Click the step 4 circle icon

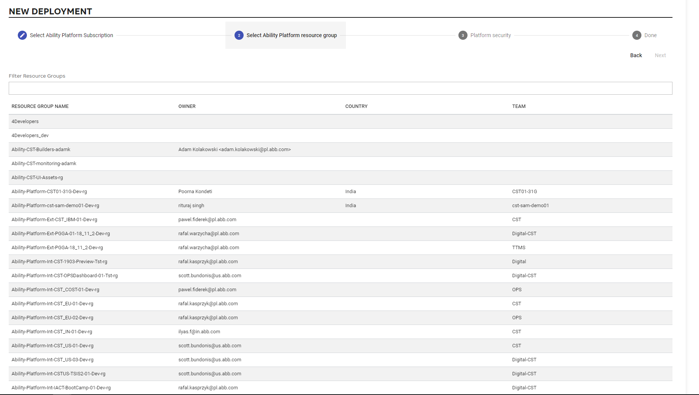tap(637, 35)
